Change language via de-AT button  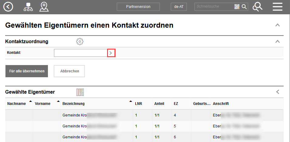coord(179,7)
